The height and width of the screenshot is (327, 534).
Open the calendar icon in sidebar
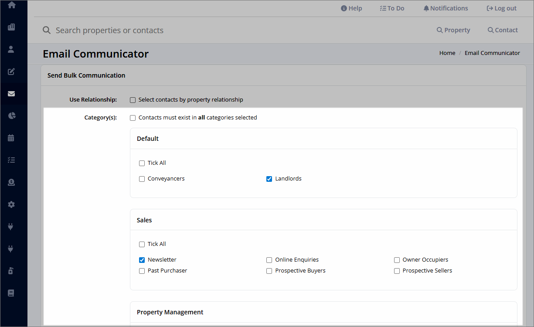coord(11,138)
